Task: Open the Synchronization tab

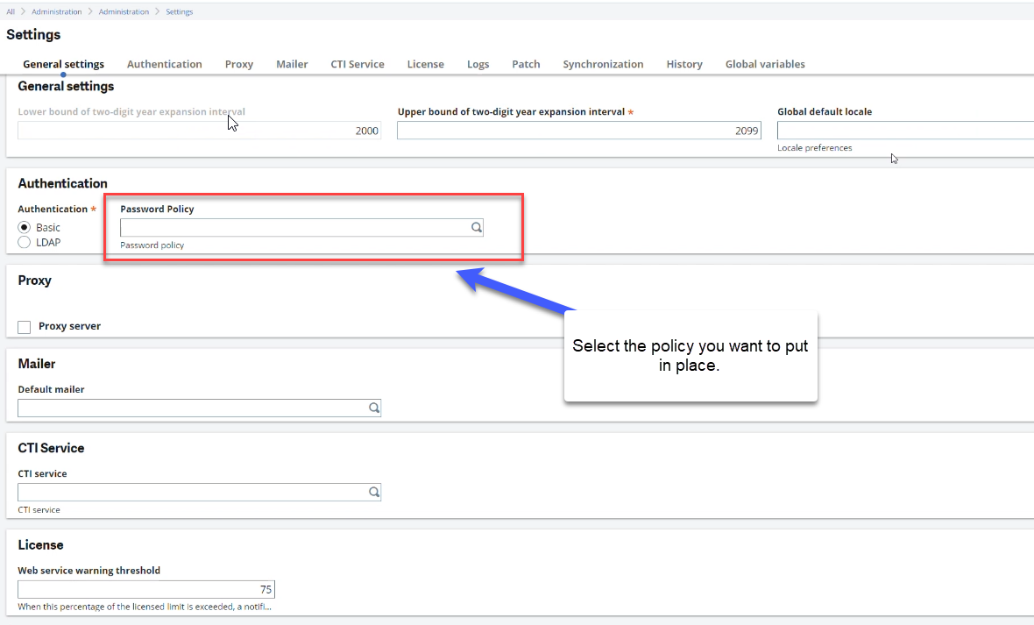Action: 603,63
